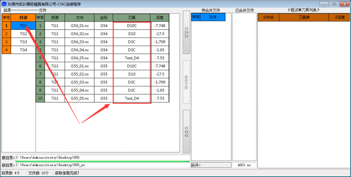Close the CNC program window
This screenshot has height=177, width=351.
tap(344, 4)
